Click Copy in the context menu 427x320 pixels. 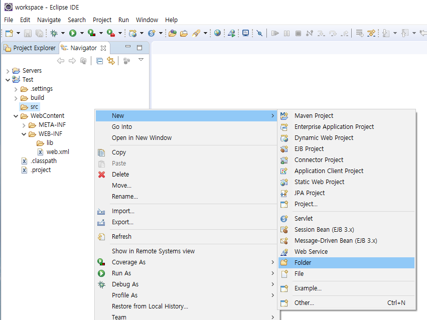(186, 152)
